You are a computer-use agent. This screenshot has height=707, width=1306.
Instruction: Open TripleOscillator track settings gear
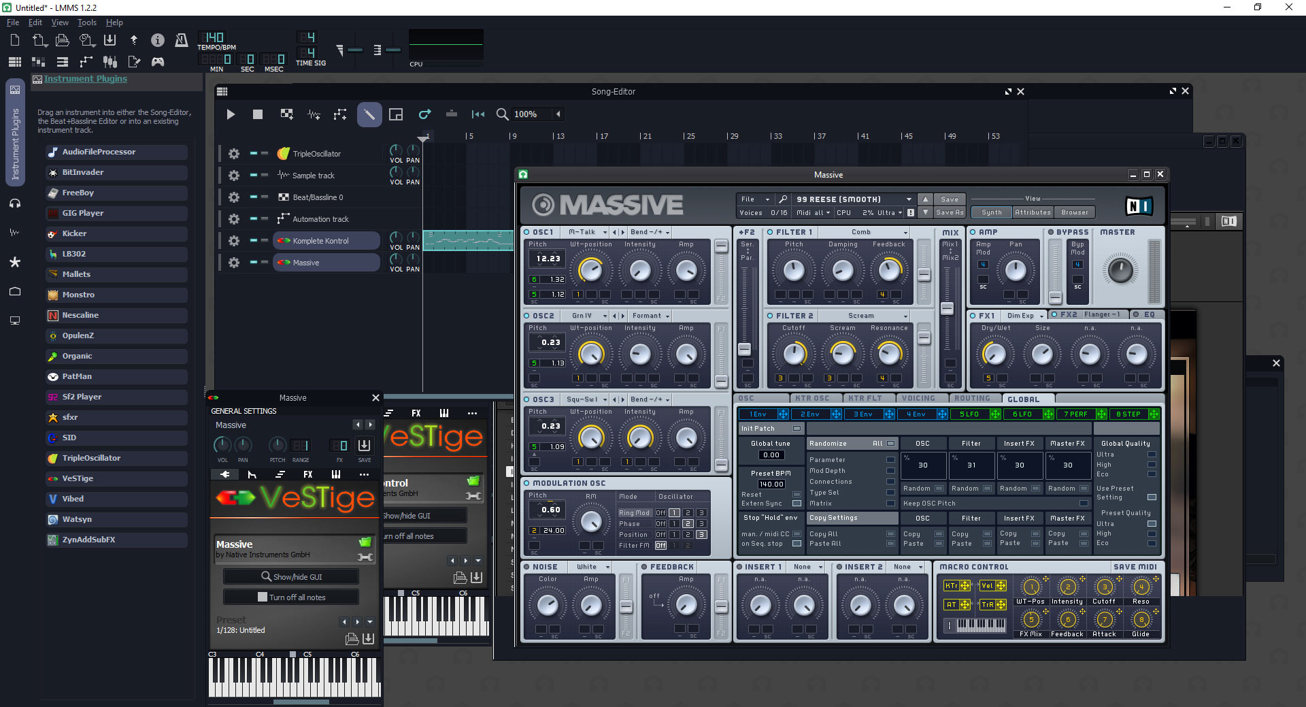234,154
